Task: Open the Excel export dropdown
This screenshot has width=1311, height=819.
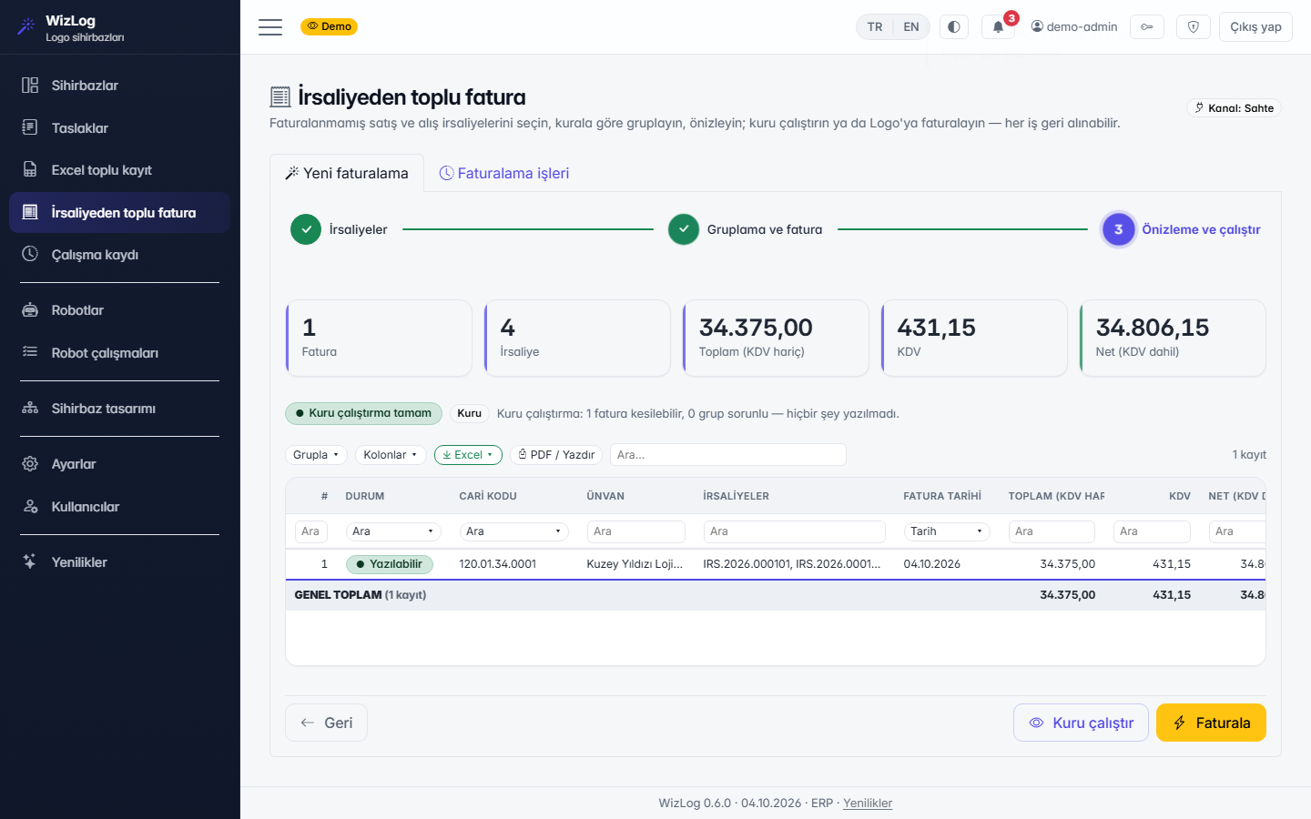Action: coord(468,455)
